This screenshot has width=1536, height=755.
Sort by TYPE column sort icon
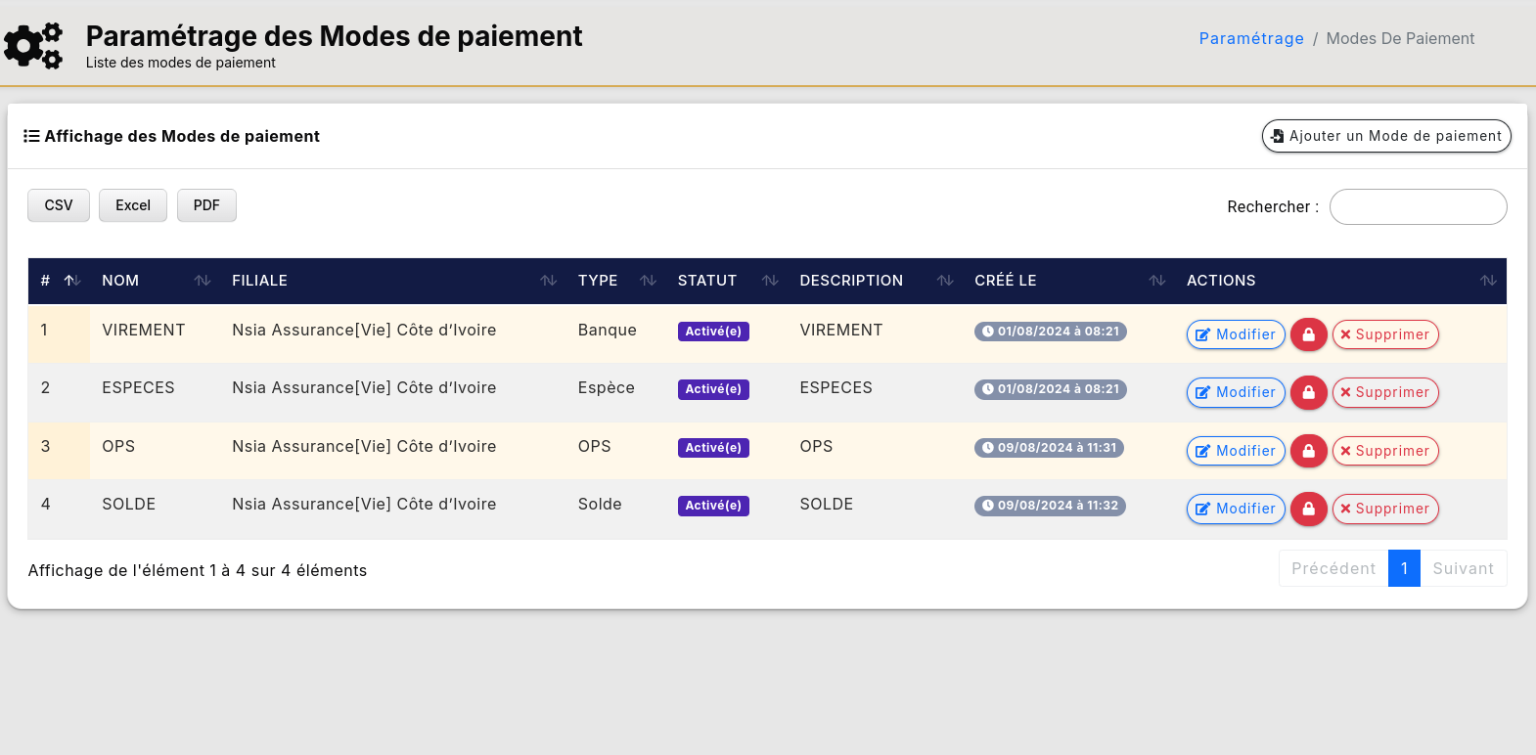tap(648, 281)
